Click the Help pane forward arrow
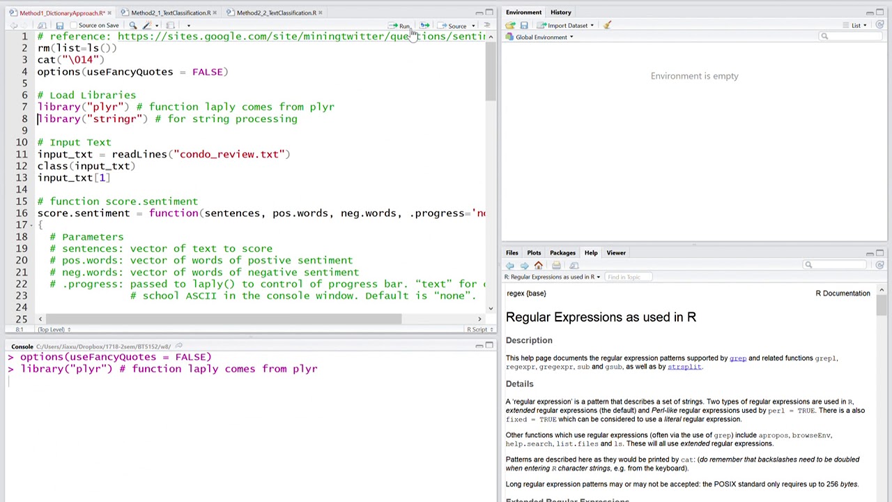 524,266
